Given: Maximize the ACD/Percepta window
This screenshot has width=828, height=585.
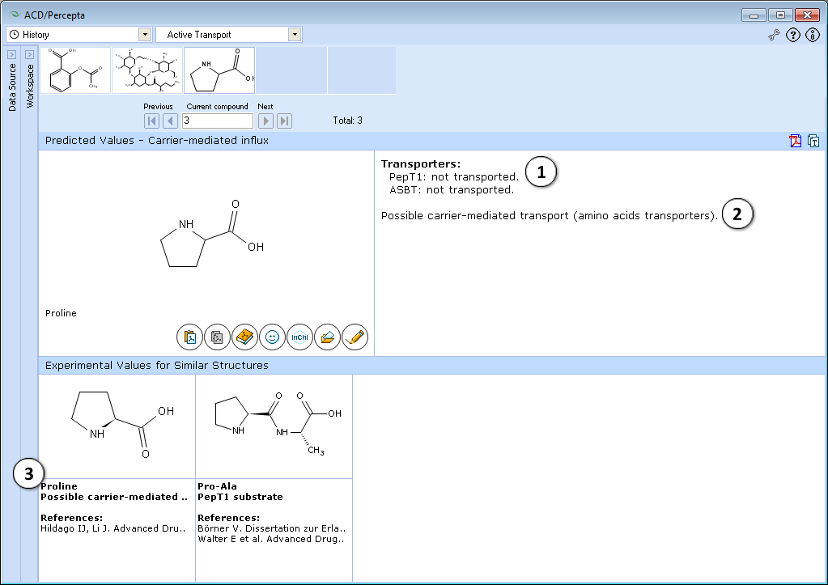Looking at the screenshot, I should coord(780,15).
